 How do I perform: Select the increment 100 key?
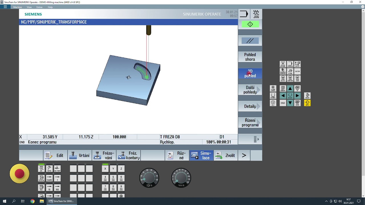pyautogui.click(x=57, y=188)
